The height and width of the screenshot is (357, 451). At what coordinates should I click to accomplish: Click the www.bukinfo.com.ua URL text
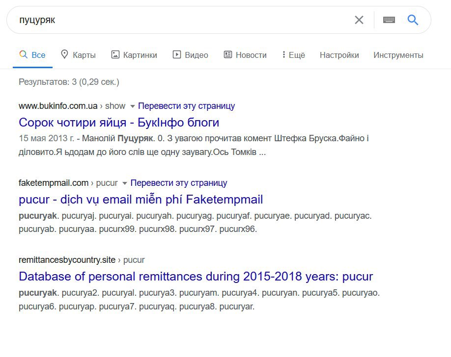(58, 106)
